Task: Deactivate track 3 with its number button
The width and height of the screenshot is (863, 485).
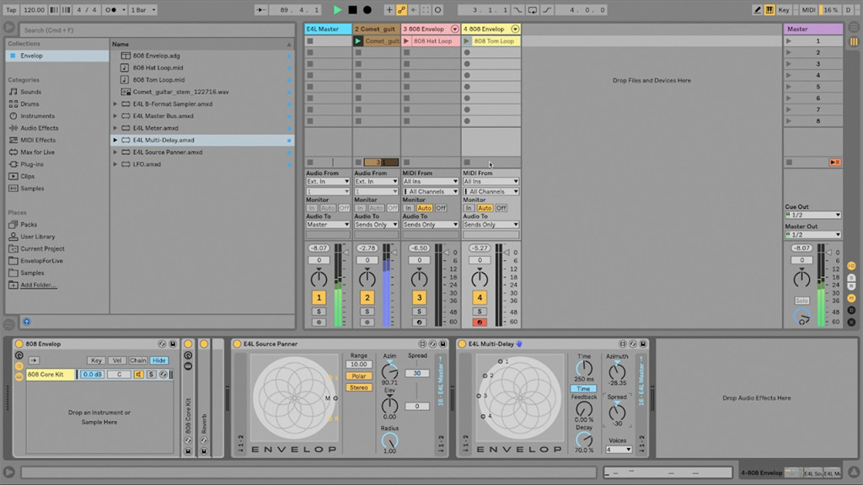Action: tap(419, 297)
